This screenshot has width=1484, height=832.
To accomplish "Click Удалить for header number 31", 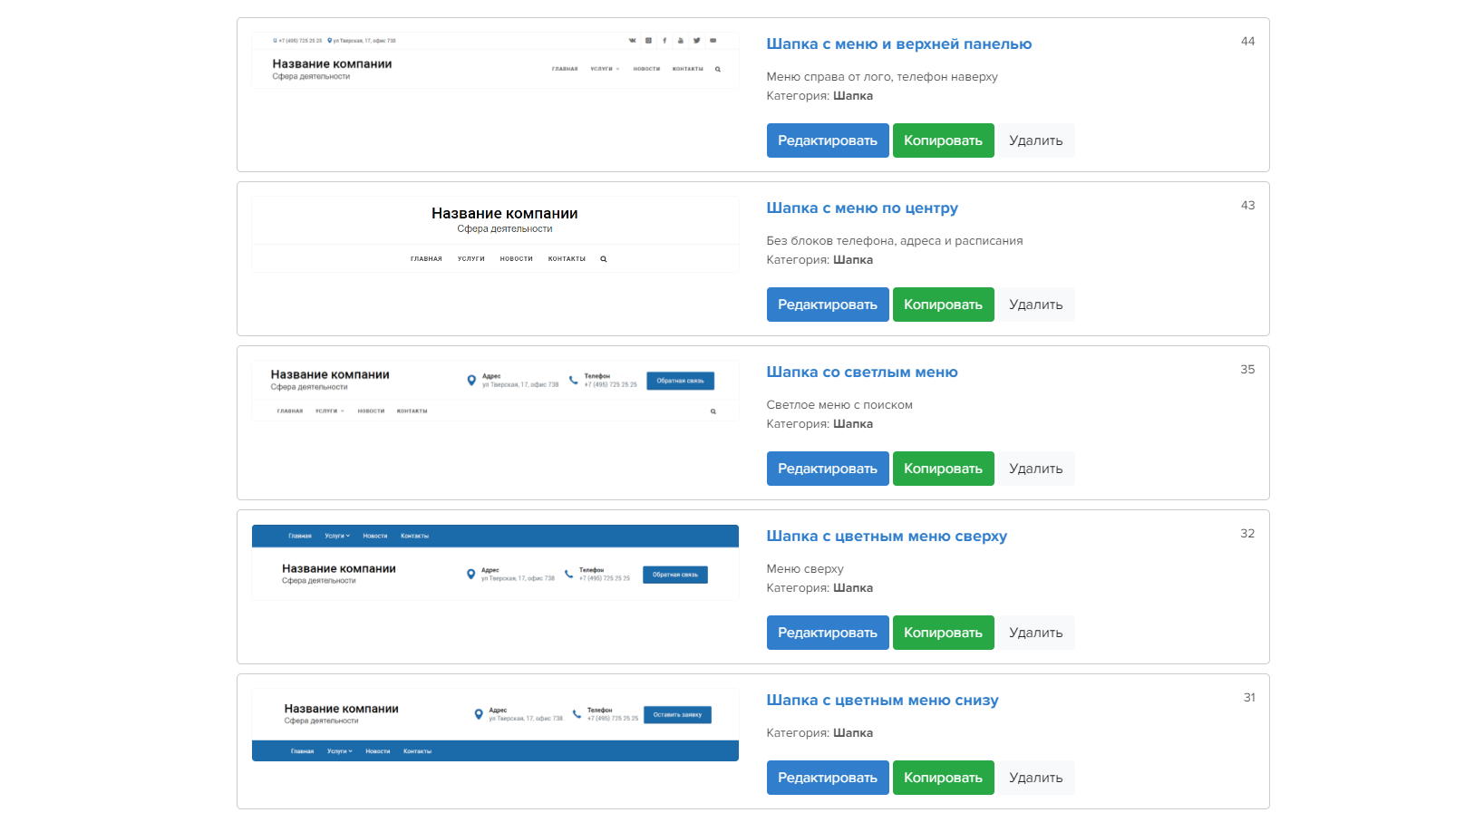I will 1035,778.
